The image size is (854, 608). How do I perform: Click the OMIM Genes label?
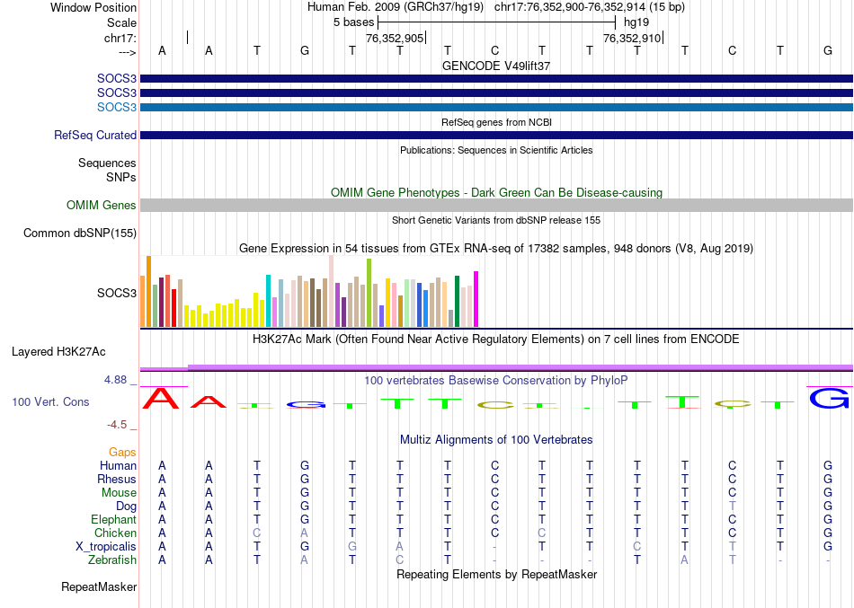[x=102, y=205]
